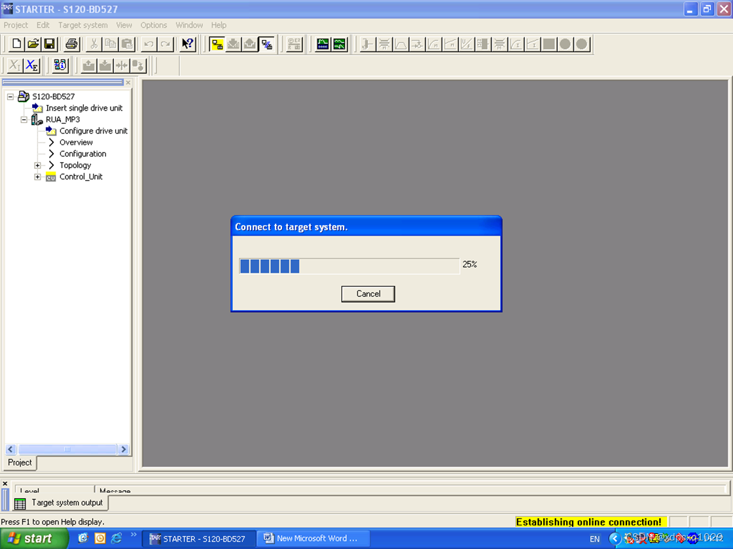
Task: Open the measuring function generator icon
Action: (340, 44)
